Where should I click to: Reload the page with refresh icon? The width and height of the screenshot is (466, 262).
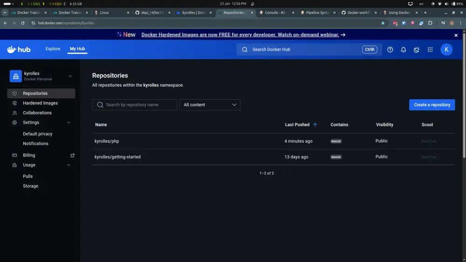[x=22, y=23]
